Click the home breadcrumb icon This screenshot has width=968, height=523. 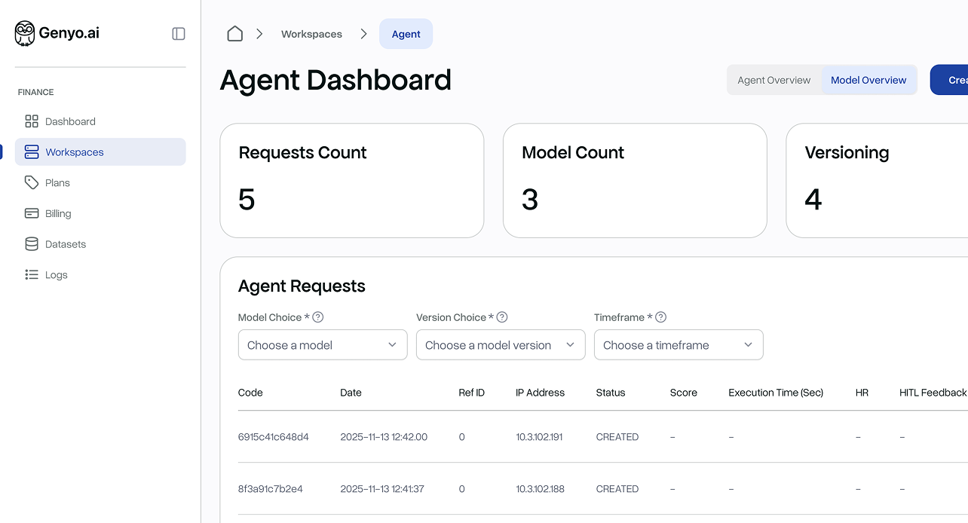click(x=235, y=34)
